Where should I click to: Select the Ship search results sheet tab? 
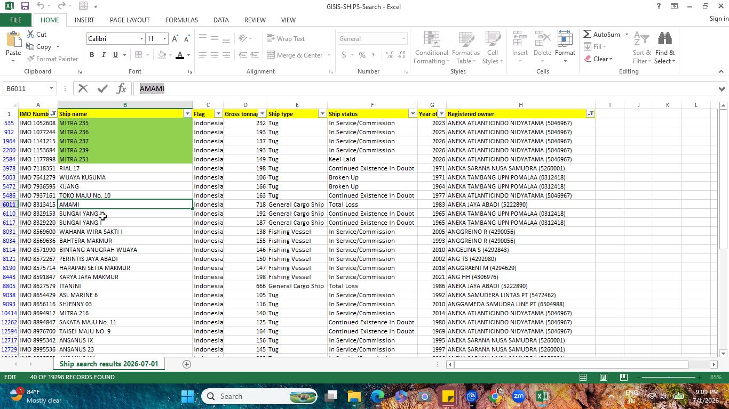click(109, 364)
